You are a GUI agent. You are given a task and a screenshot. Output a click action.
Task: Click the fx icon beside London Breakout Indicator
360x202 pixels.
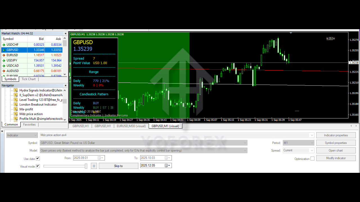[15, 104]
